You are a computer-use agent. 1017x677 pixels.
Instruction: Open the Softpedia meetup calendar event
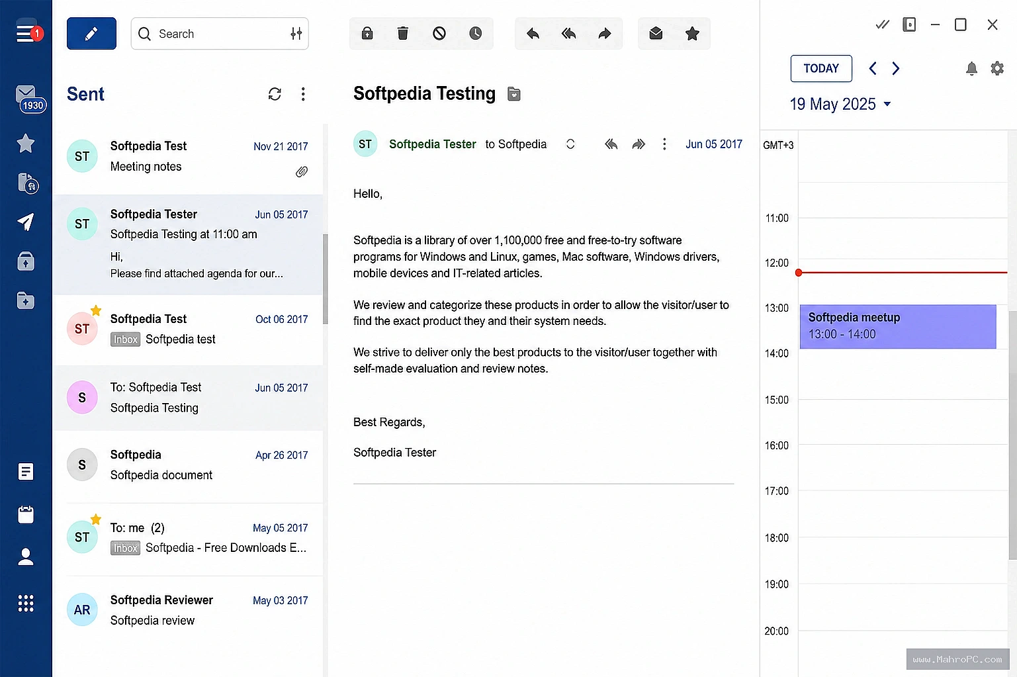click(898, 326)
